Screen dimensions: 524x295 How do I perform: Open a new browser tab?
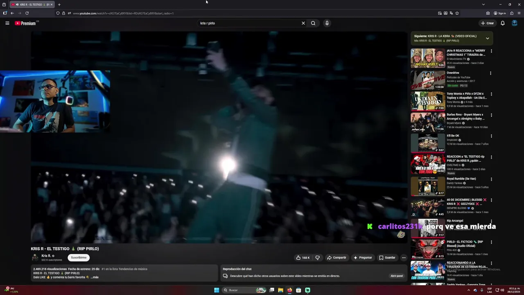click(59, 5)
